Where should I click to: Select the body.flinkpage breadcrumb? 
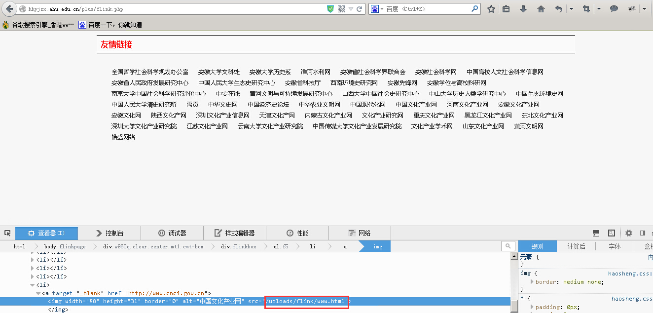tap(65, 246)
